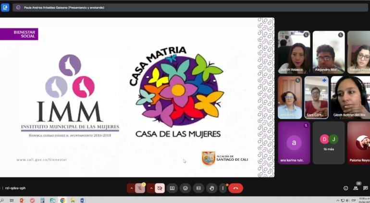The image size is (370, 203).
Task: Click the ESP language indicator in tray
Action: coord(354,201)
